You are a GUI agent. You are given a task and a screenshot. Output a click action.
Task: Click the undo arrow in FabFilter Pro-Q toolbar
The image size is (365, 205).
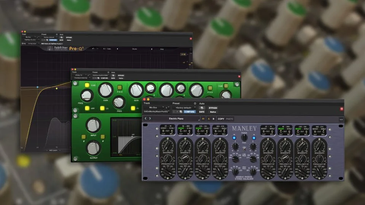(x=93, y=49)
